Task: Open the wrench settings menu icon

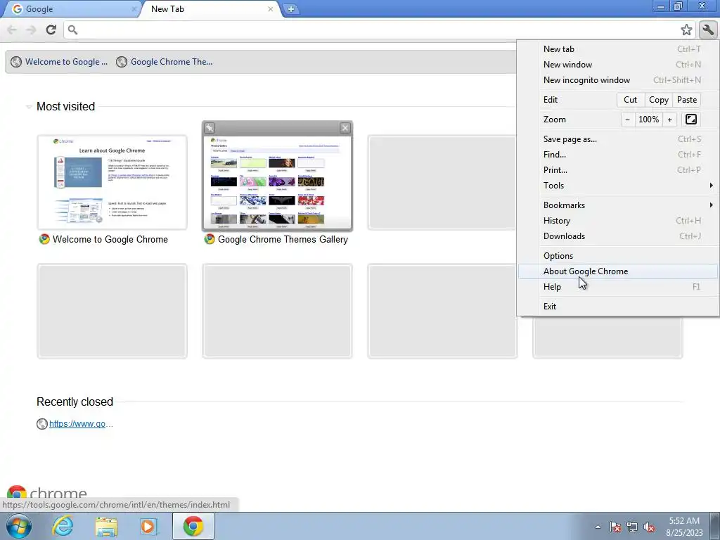Action: click(x=708, y=30)
